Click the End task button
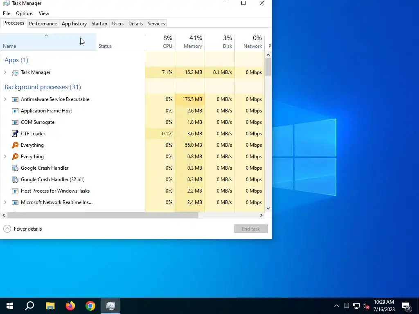 251,229
